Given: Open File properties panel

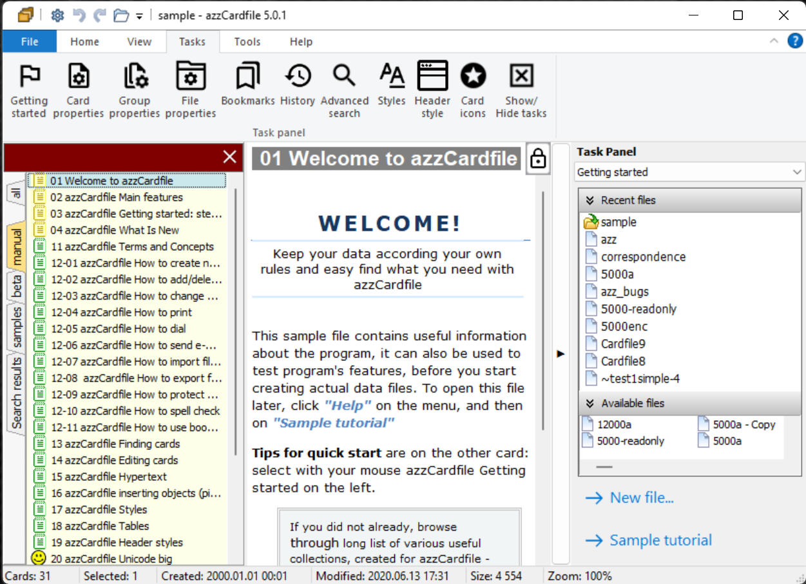Looking at the screenshot, I should [190, 90].
